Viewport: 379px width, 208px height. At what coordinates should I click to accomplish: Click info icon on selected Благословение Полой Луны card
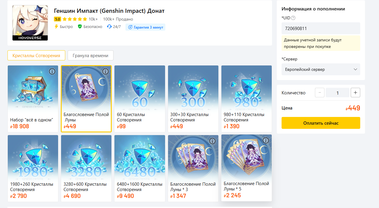tap(105, 71)
